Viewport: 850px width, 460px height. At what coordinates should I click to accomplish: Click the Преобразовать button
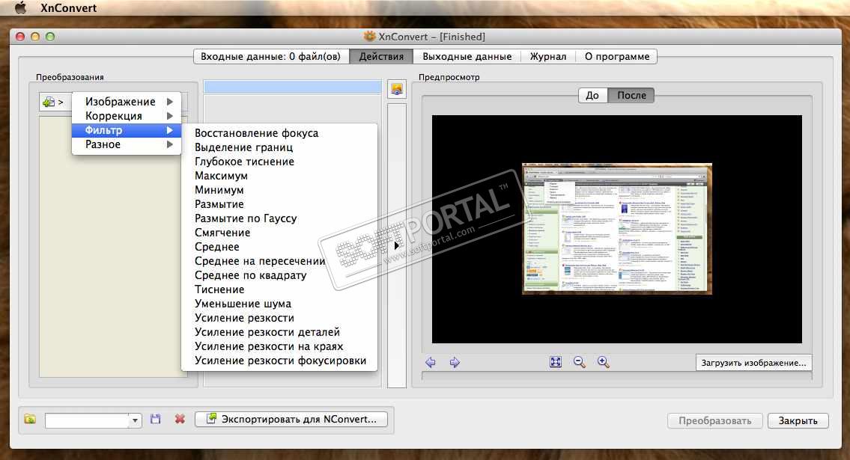(715, 420)
